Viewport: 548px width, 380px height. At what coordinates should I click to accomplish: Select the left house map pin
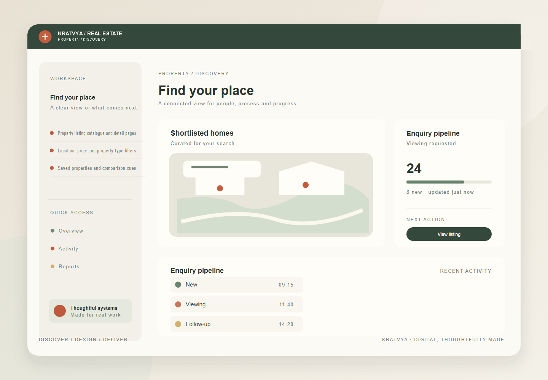(x=220, y=188)
